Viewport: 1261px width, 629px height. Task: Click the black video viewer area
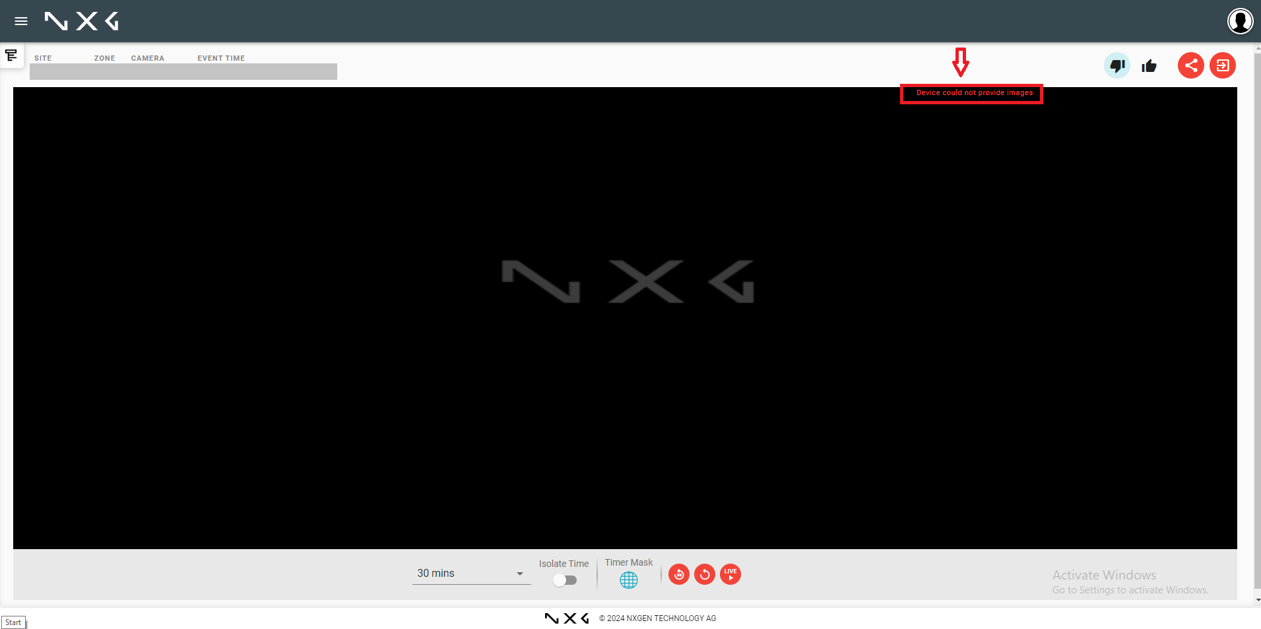click(625, 318)
